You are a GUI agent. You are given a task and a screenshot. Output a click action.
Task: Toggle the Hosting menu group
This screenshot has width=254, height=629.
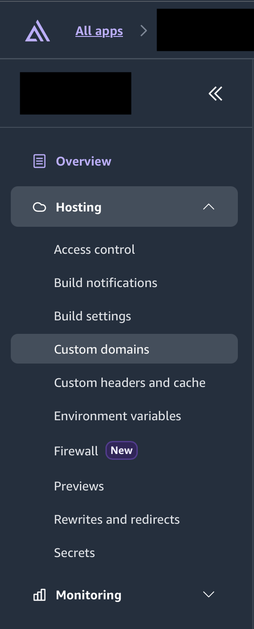[x=124, y=207]
